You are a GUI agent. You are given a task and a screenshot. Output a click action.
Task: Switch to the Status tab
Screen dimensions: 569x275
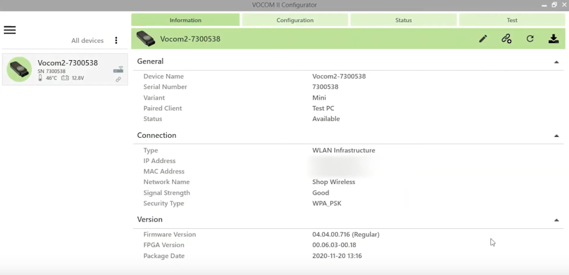tap(403, 20)
